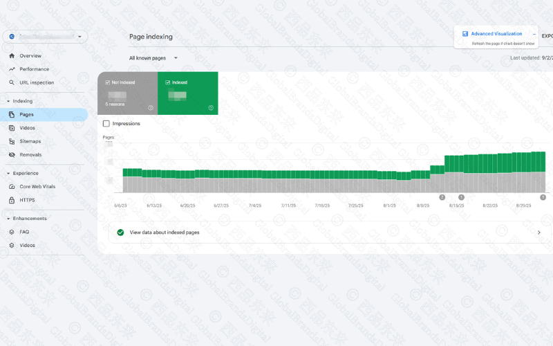Open the All known pages dropdown

click(153, 58)
